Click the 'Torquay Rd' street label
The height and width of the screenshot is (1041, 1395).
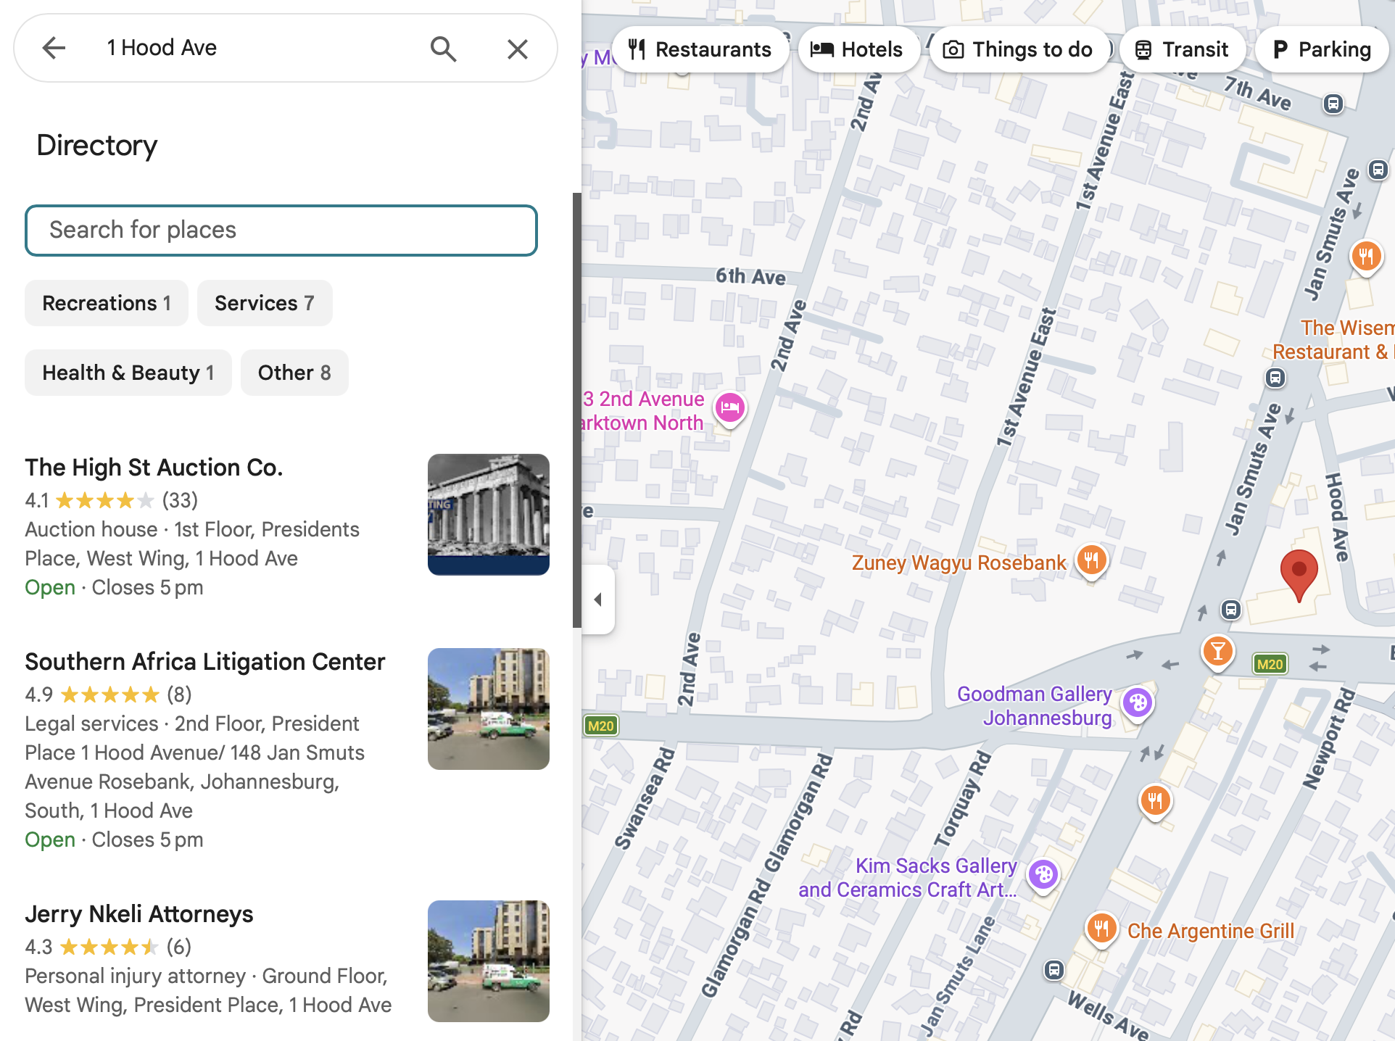tap(961, 800)
